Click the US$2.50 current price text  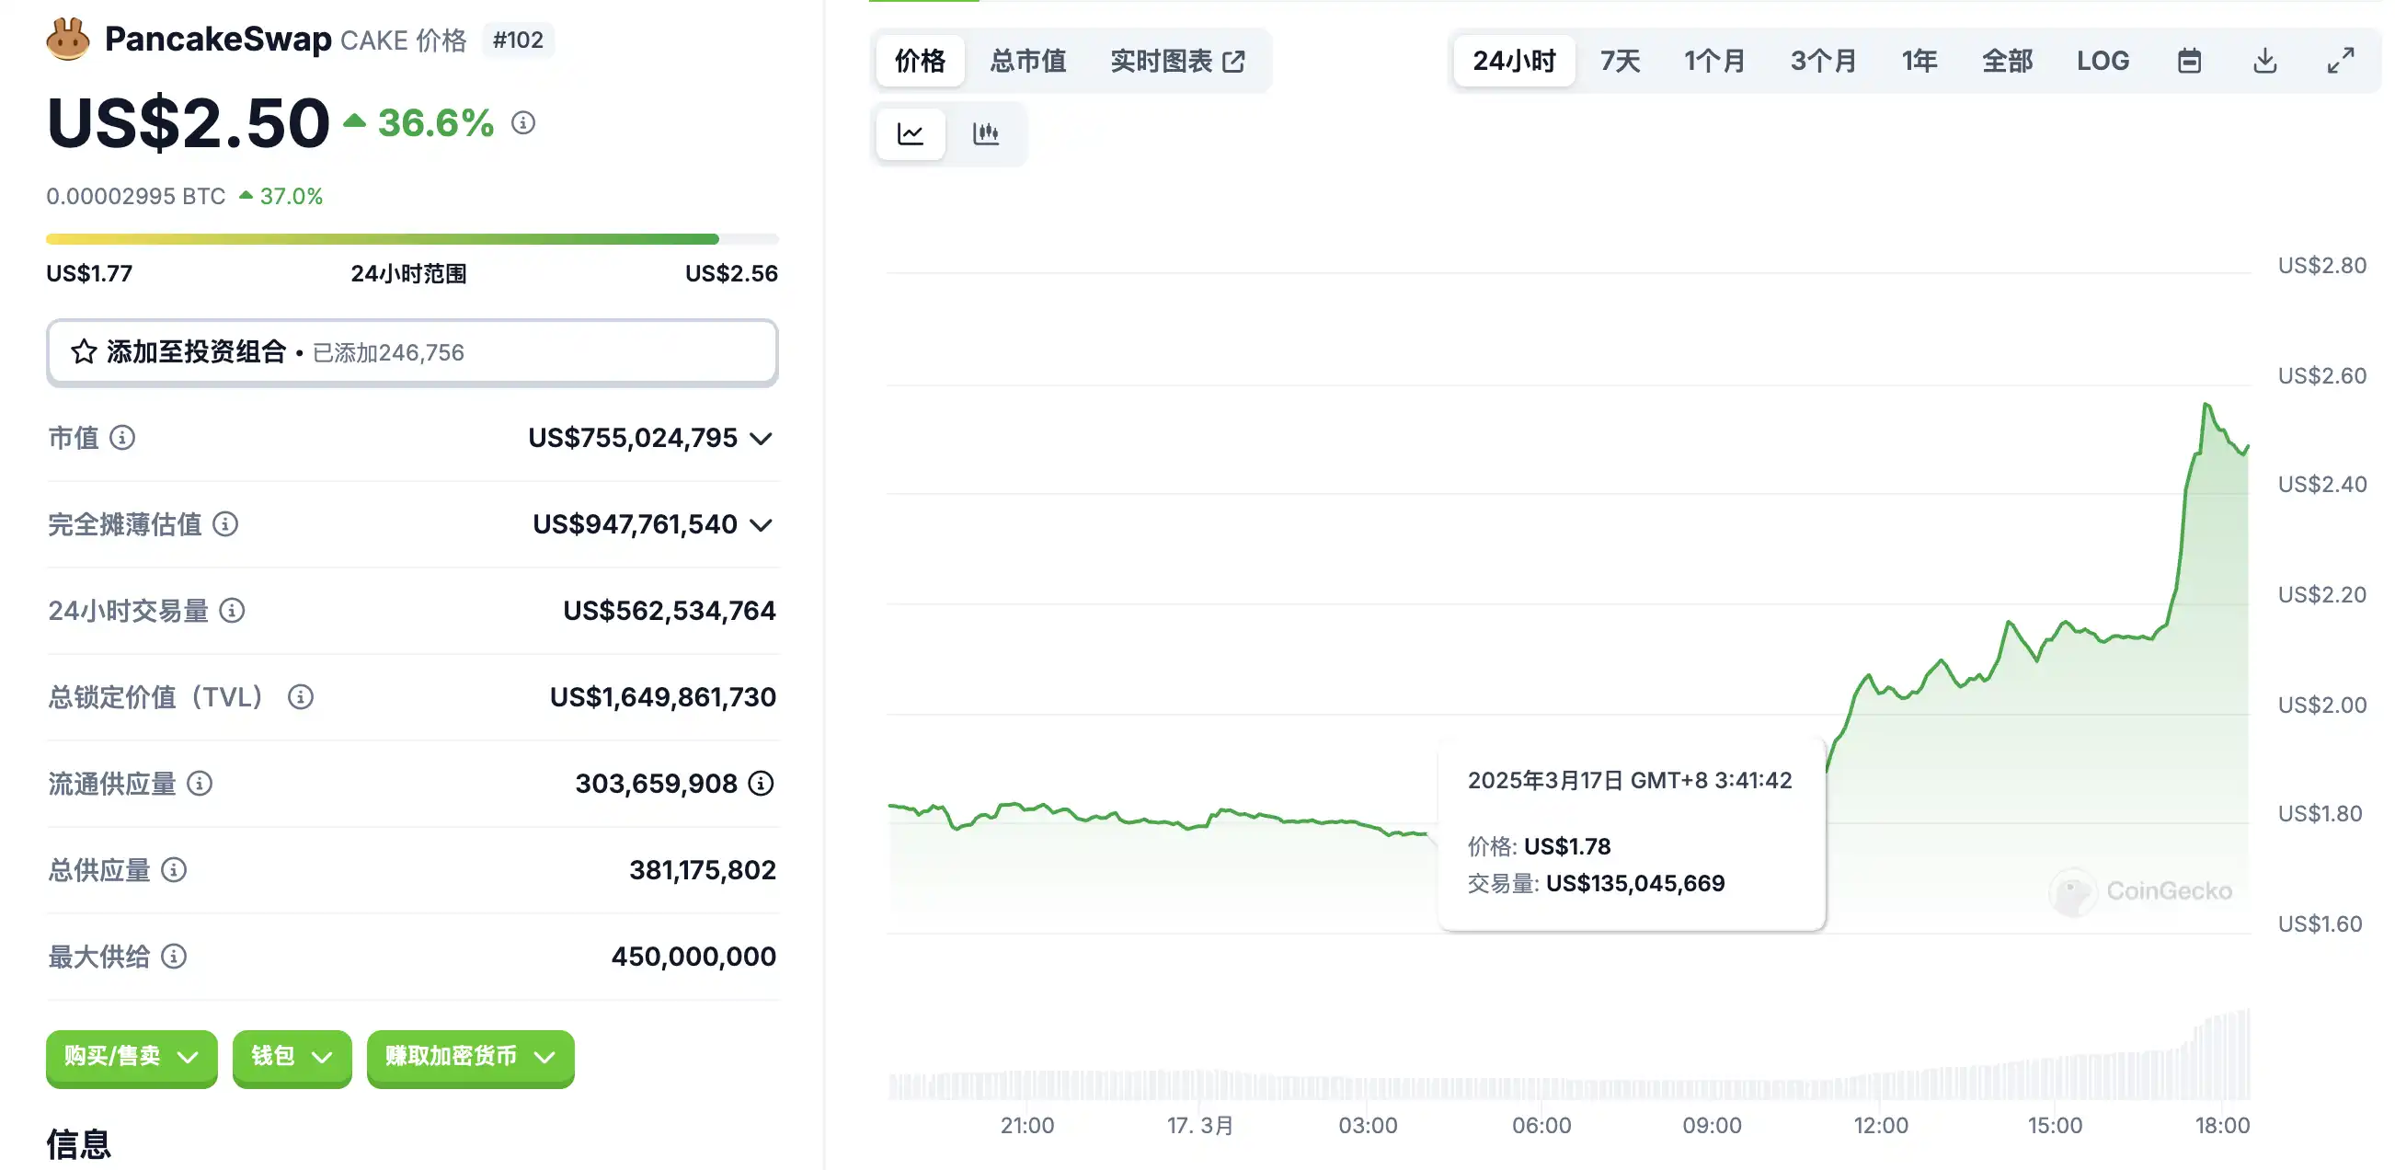[188, 122]
